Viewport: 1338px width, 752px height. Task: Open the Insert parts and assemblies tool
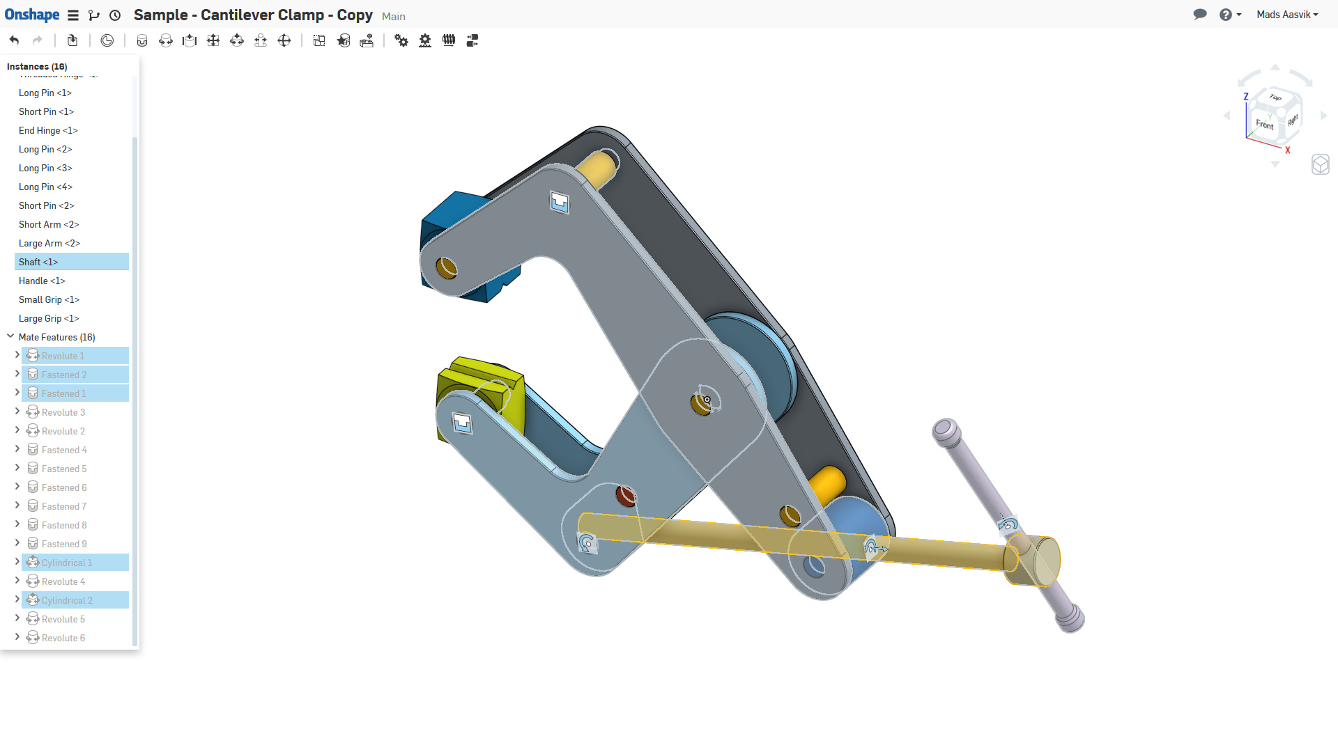[x=72, y=40]
